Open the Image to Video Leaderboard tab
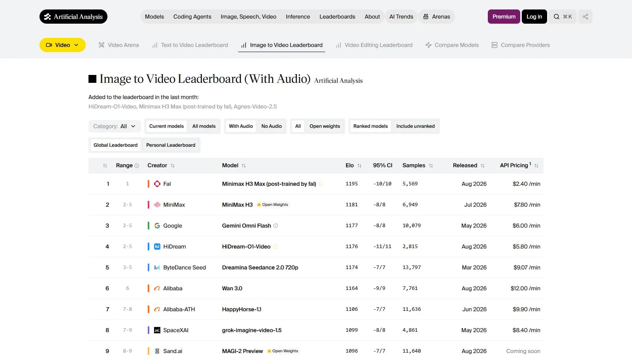The image size is (632, 355). coord(282,45)
